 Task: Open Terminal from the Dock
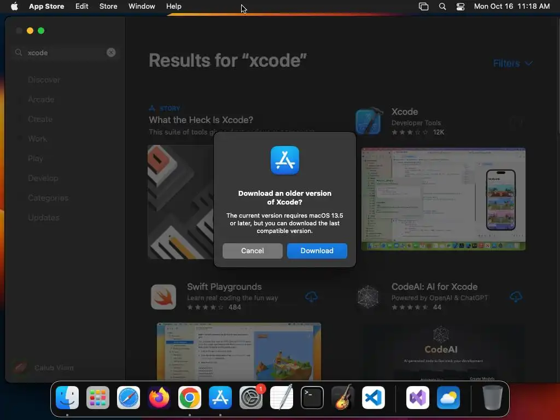click(312, 398)
